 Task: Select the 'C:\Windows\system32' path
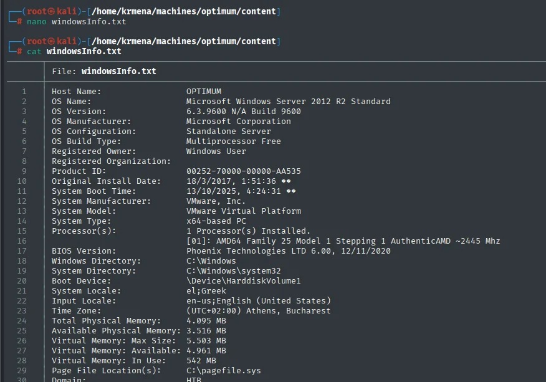click(x=233, y=271)
